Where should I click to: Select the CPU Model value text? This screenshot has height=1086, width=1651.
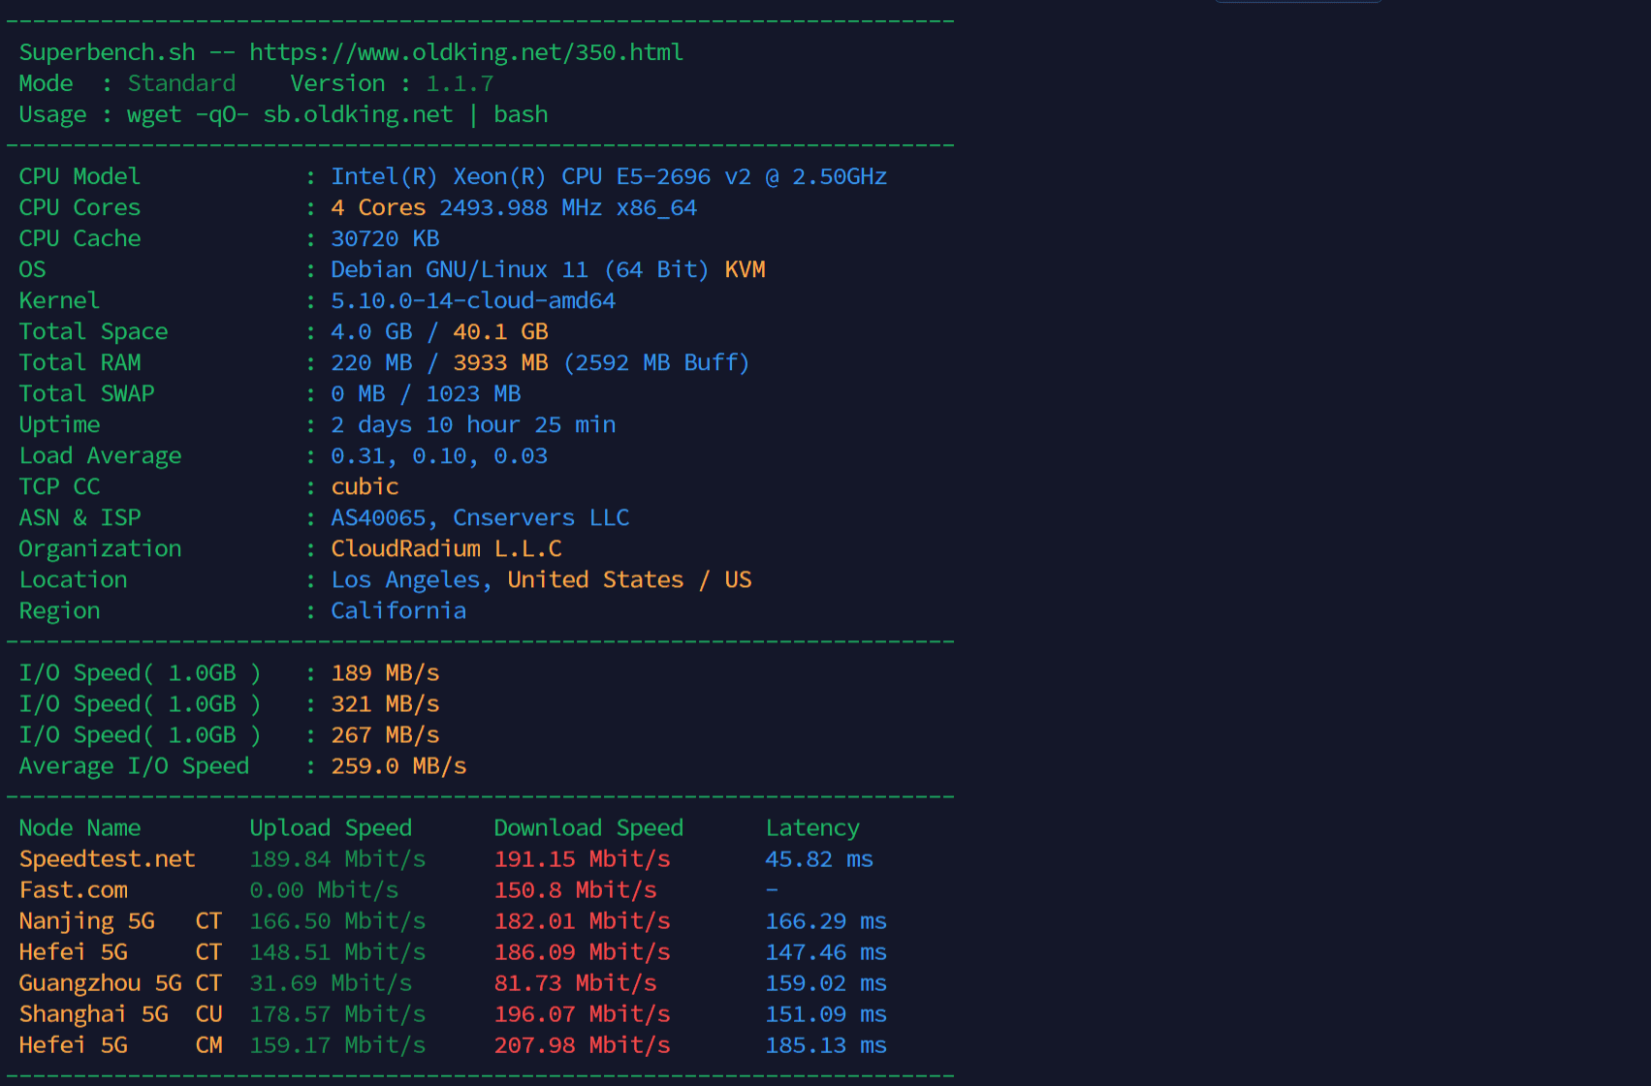608,176
